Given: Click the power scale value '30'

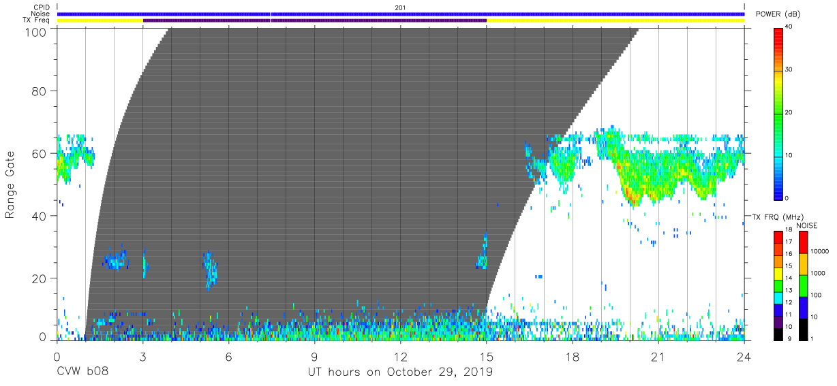Looking at the screenshot, I should click(789, 70).
